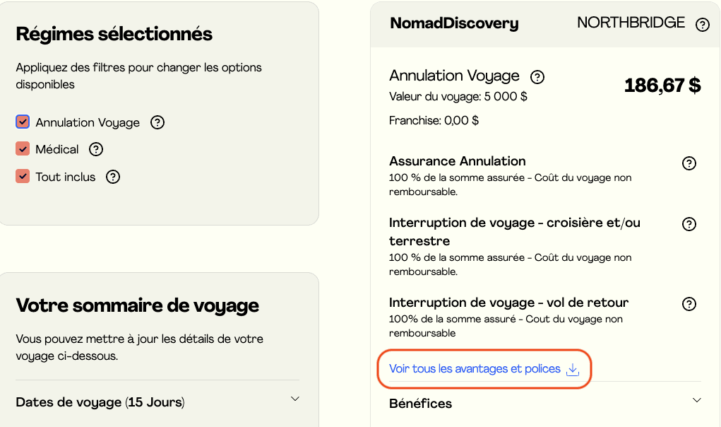Image resolution: width=721 pixels, height=427 pixels.
Task: Show info for Interruption croisière et/ou terrestre
Action: [x=689, y=224]
